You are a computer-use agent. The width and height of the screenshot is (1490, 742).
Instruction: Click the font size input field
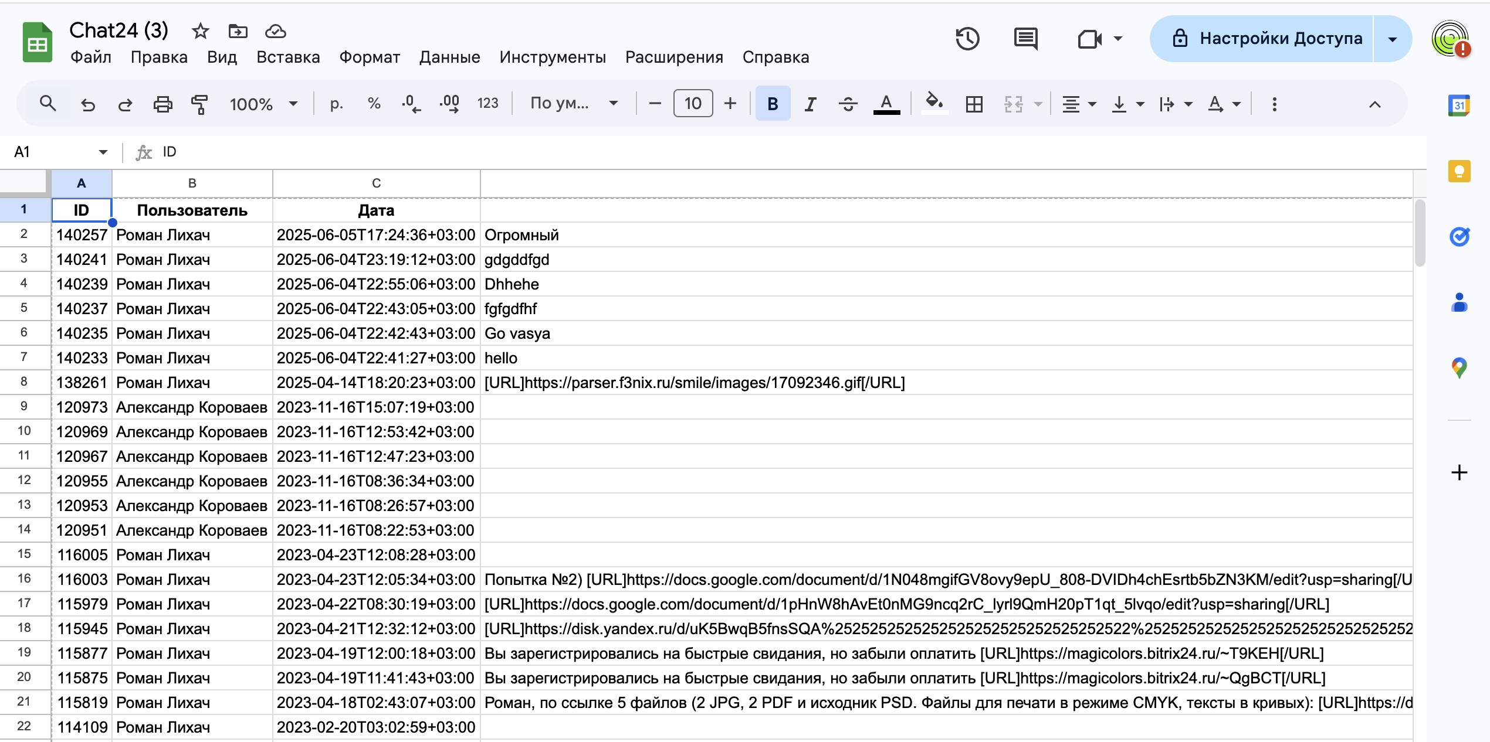point(693,104)
